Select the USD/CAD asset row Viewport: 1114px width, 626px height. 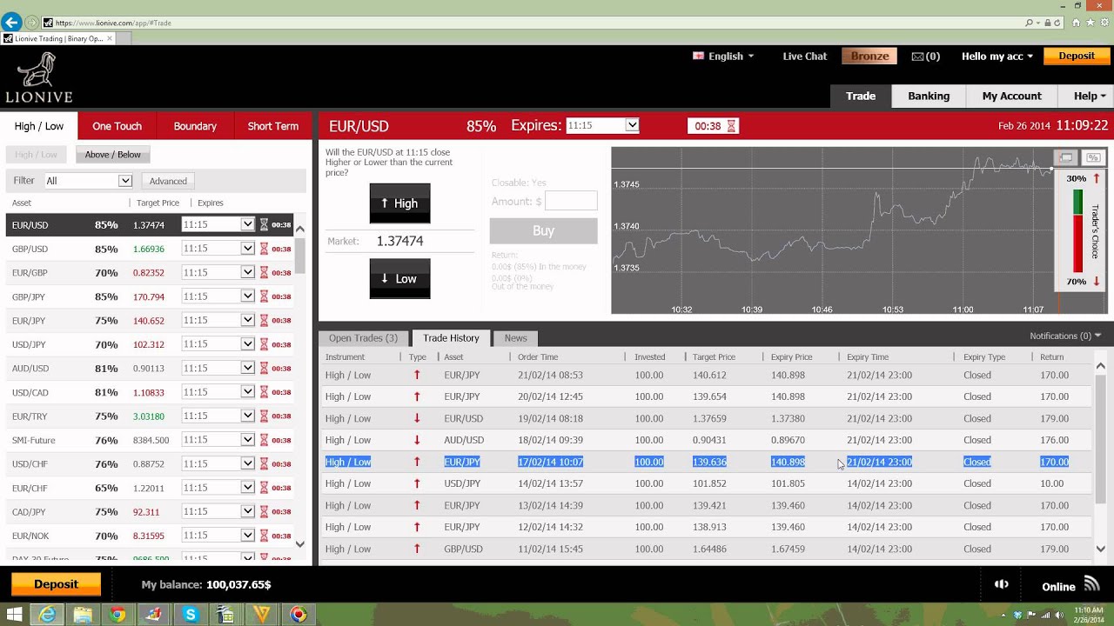pyautogui.click(x=150, y=392)
